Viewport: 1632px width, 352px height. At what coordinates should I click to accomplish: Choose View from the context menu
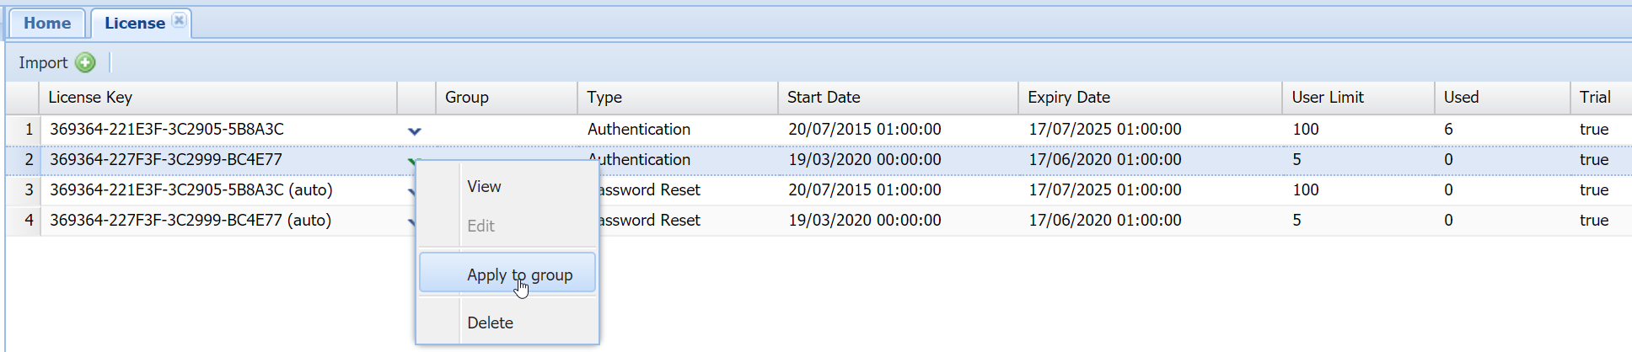[x=484, y=187]
